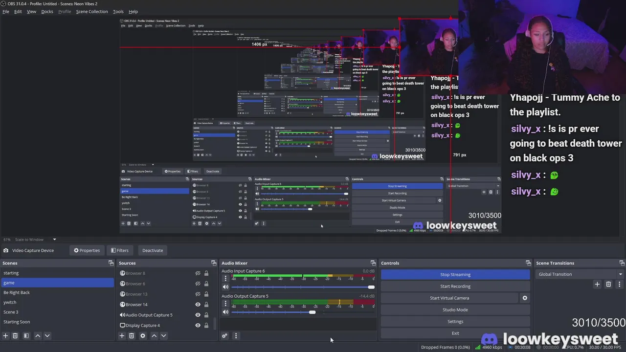Hide the Audio Output Capture 5 source

tap(198, 315)
